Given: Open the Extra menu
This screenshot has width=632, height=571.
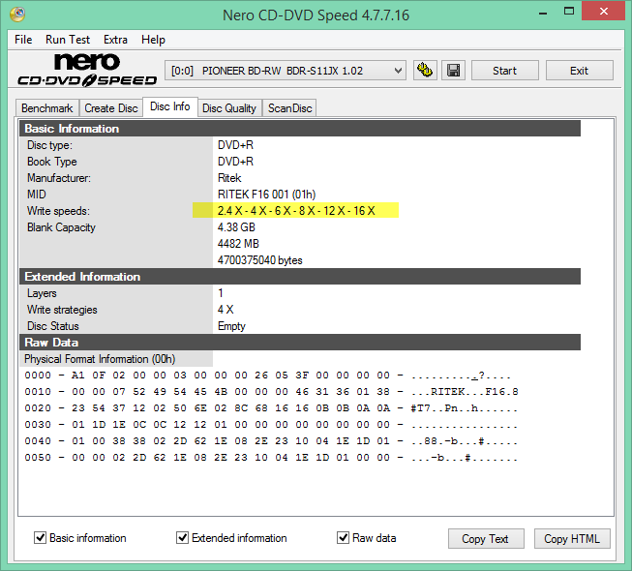Looking at the screenshot, I should (x=115, y=40).
